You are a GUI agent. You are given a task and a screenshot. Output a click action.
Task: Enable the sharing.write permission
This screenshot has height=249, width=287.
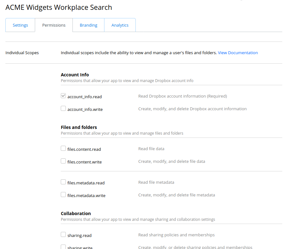(63, 246)
